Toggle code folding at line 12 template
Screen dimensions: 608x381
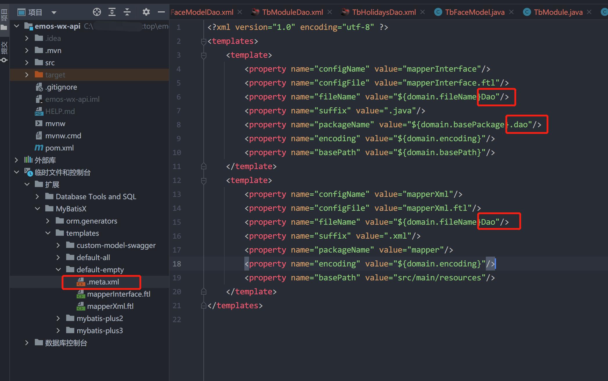(x=204, y=180)
